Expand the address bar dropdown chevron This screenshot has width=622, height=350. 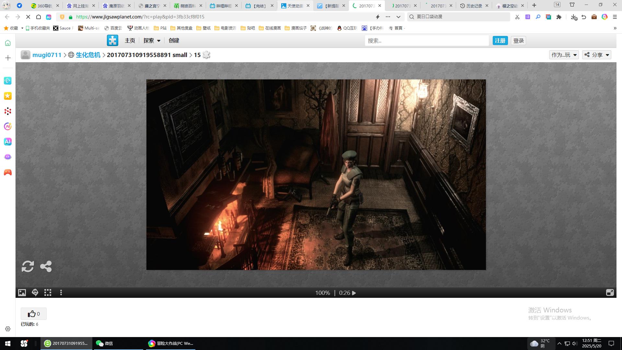398,17
